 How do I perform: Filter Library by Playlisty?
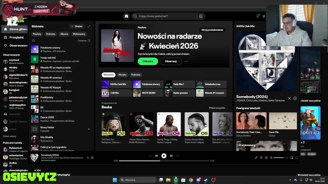coord(37,34)
